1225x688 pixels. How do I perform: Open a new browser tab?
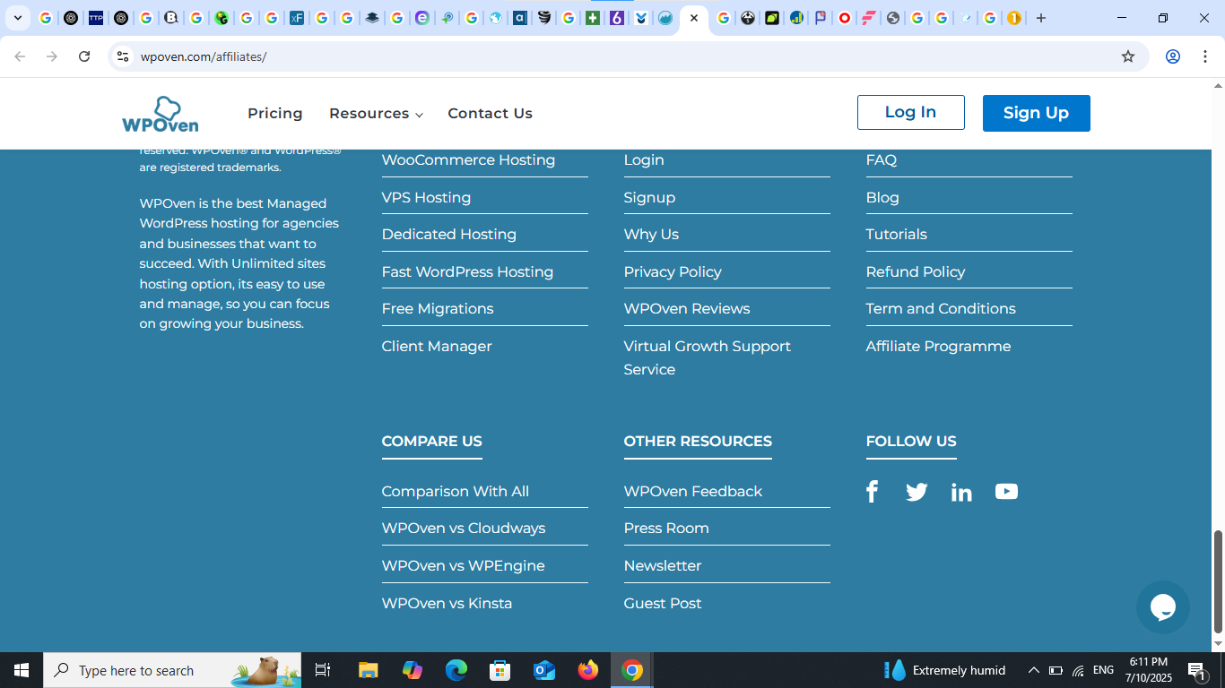(1040, 18)
